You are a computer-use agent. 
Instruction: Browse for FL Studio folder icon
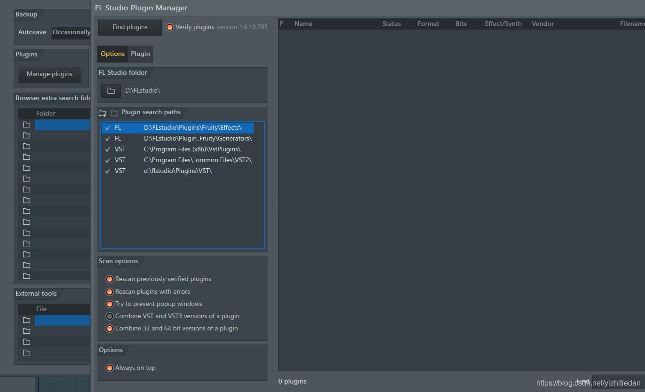111,91
